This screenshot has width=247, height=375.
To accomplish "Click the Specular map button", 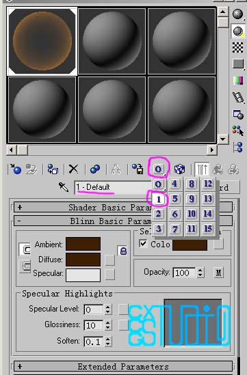I will click(x=109, y=275).
